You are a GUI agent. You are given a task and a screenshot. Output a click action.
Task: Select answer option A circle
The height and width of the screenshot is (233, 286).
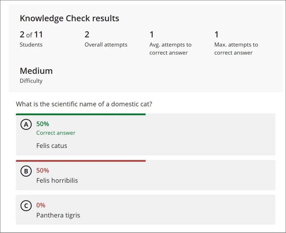coord(26,124)
